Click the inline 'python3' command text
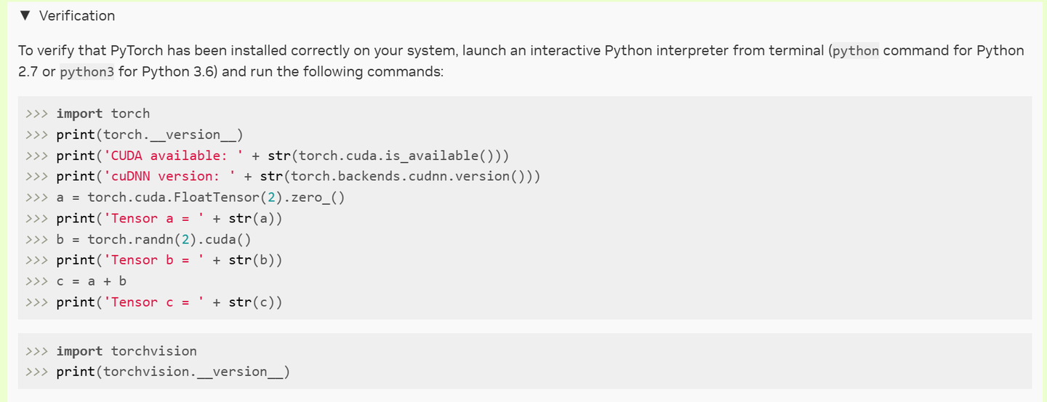 pos(87,73)
